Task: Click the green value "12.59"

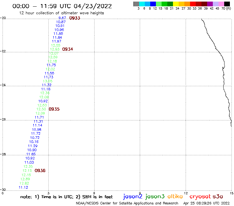Action: click(x=53, y=57)
